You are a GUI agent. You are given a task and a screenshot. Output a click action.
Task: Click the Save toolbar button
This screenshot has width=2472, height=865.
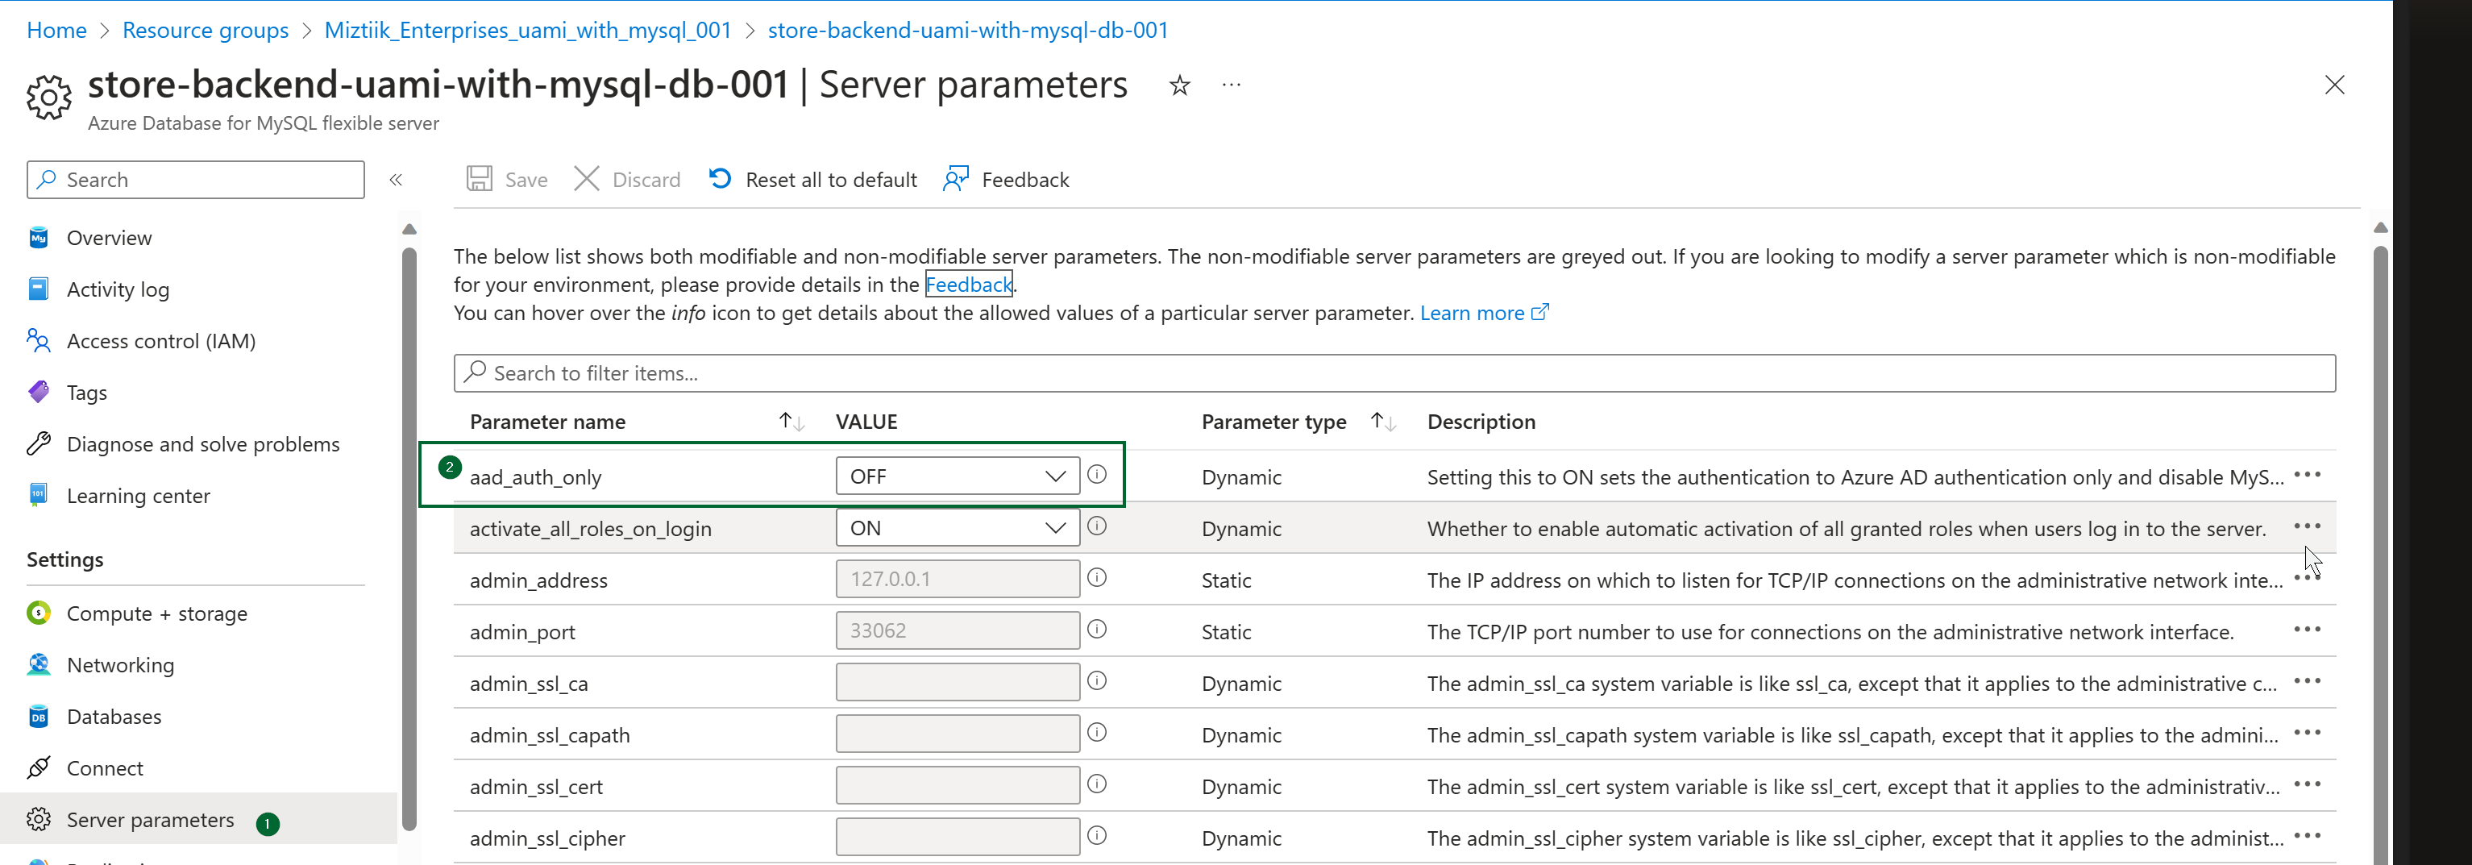[507, 180]
